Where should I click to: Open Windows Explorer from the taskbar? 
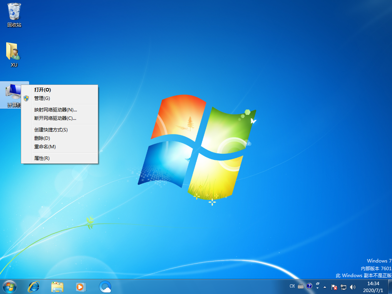click(x=57, y=286)
